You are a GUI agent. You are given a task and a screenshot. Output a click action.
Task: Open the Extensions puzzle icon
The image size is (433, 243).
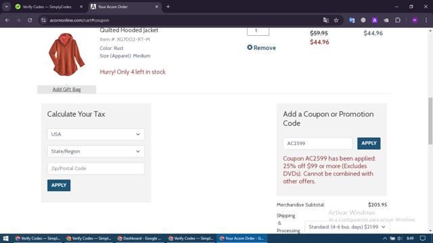[x=398, y=20]
